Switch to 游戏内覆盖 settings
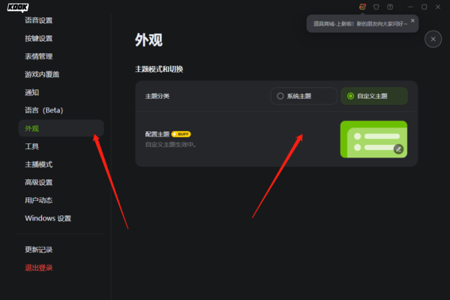Image resolution: width=450 pixels, height=300 pixels. click(42, 74)
